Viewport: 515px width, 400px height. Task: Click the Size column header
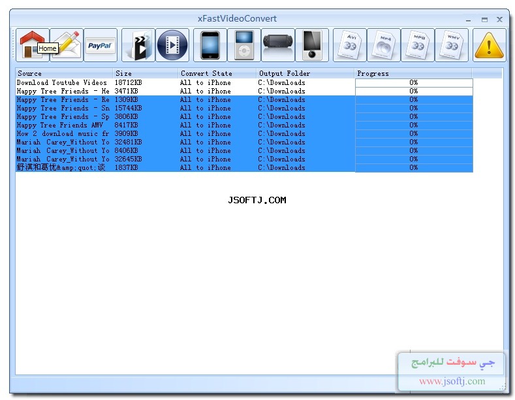[146, 73]
